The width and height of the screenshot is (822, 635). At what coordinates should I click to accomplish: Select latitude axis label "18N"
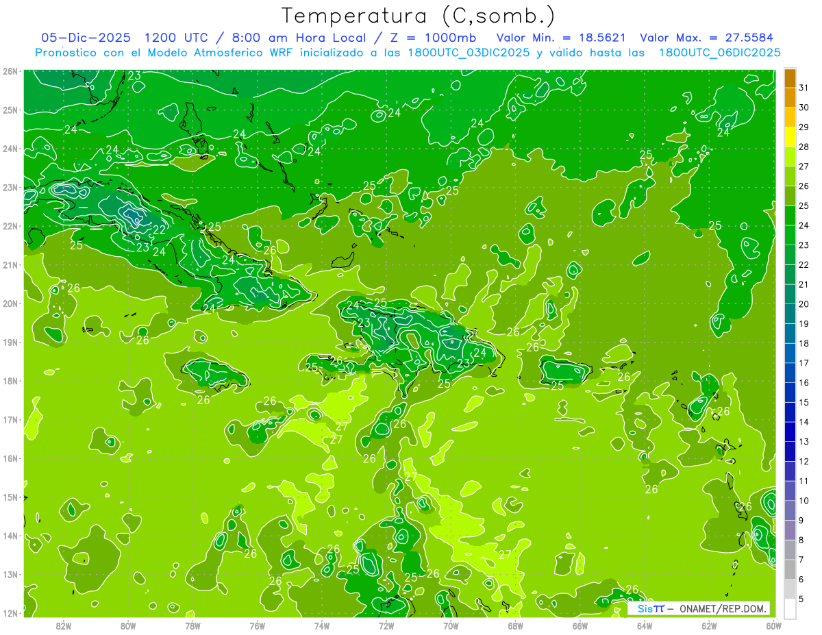pyautogui.click(x=10, y=381)
